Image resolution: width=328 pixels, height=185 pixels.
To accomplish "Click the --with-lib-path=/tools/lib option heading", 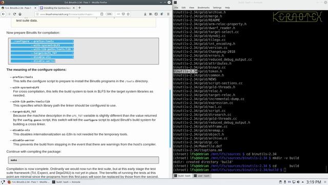I will 30,101.
